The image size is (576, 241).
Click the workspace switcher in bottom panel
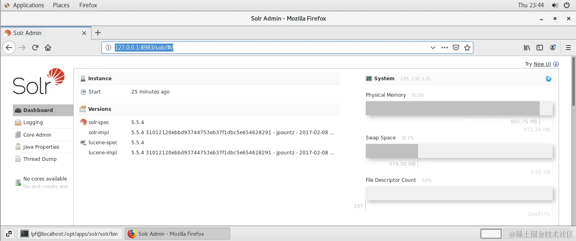(491, 234)
